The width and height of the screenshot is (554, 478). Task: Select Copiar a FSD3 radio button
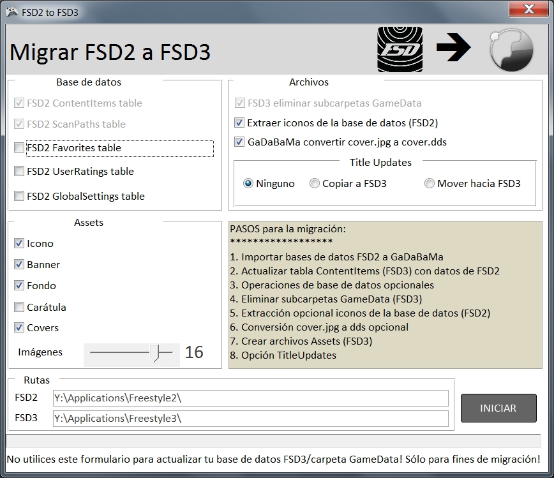(x=315, y=183)
